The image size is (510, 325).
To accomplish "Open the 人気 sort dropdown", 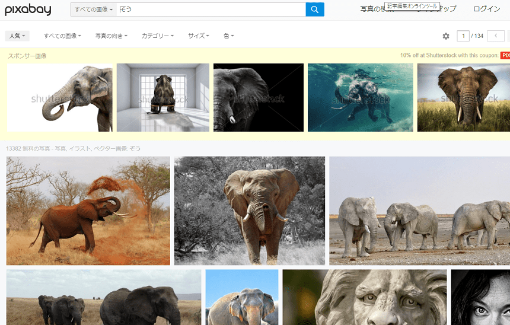I will point(17,36).
